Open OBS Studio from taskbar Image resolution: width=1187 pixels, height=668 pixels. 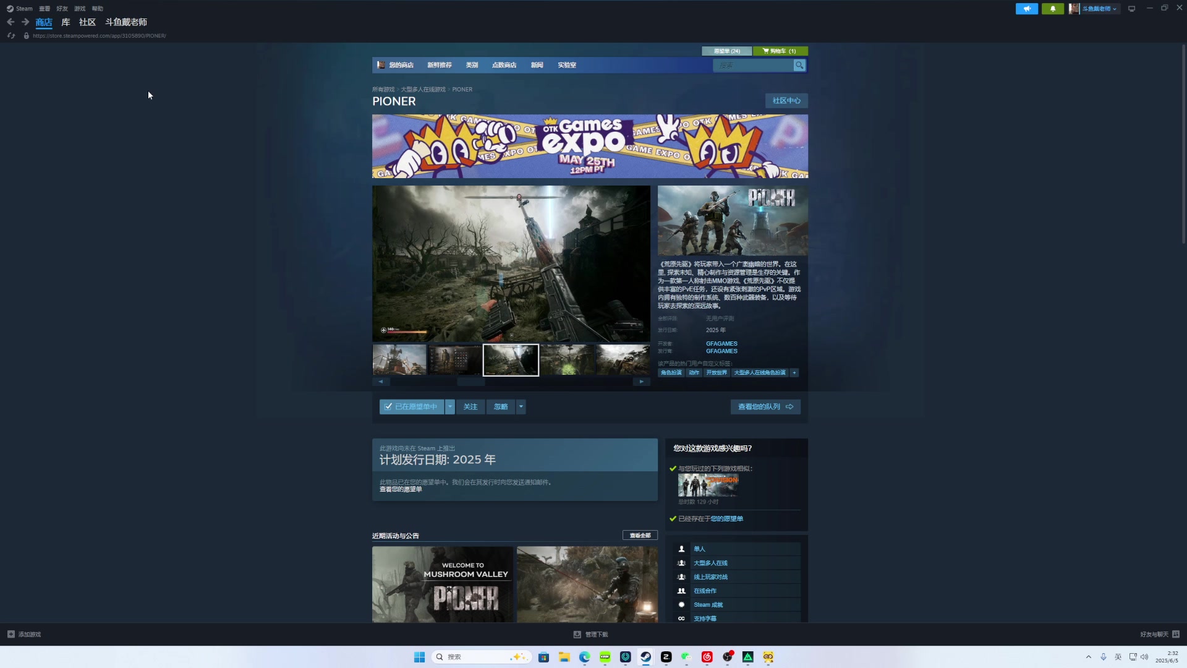727,657
